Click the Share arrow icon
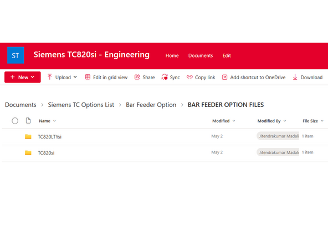The width and height of the screenshot is (328, 246). tap(137, 77)
